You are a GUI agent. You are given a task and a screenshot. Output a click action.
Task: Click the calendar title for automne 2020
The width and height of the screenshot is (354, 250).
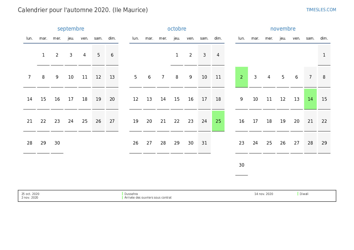(x=83, y=10)
